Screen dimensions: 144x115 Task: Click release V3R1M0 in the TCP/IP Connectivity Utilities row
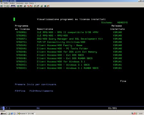tap(117, 42)
